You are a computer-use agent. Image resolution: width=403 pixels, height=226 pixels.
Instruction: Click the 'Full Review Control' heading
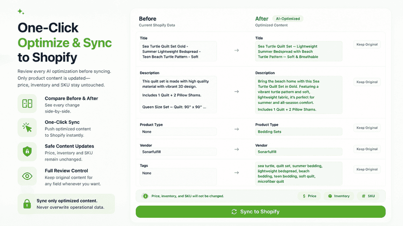tap(66, 171)
